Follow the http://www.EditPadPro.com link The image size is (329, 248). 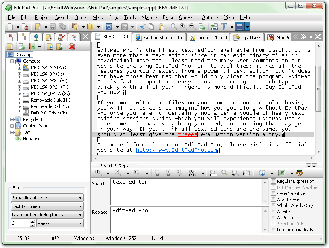tap(176, 150)
